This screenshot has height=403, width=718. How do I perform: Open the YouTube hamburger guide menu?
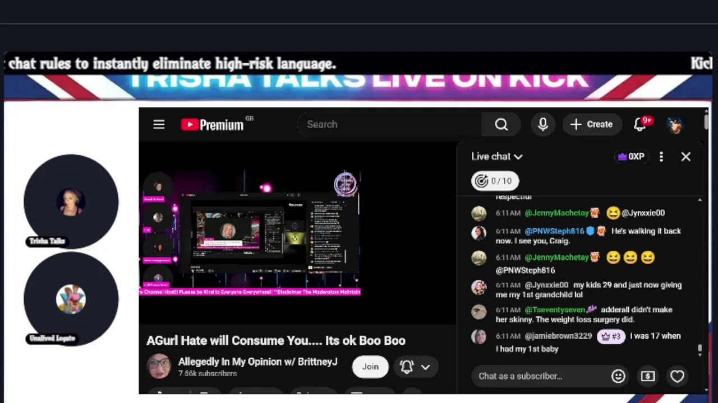pos(159,124)
